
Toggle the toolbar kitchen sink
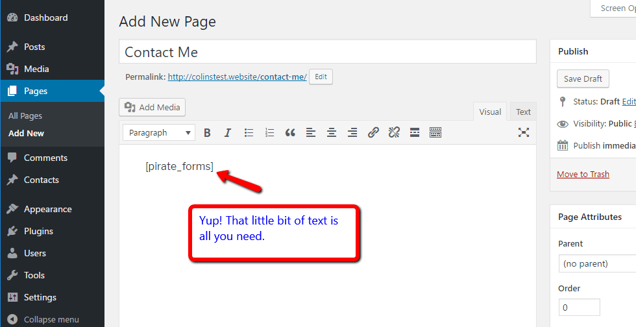pos(435,132)
